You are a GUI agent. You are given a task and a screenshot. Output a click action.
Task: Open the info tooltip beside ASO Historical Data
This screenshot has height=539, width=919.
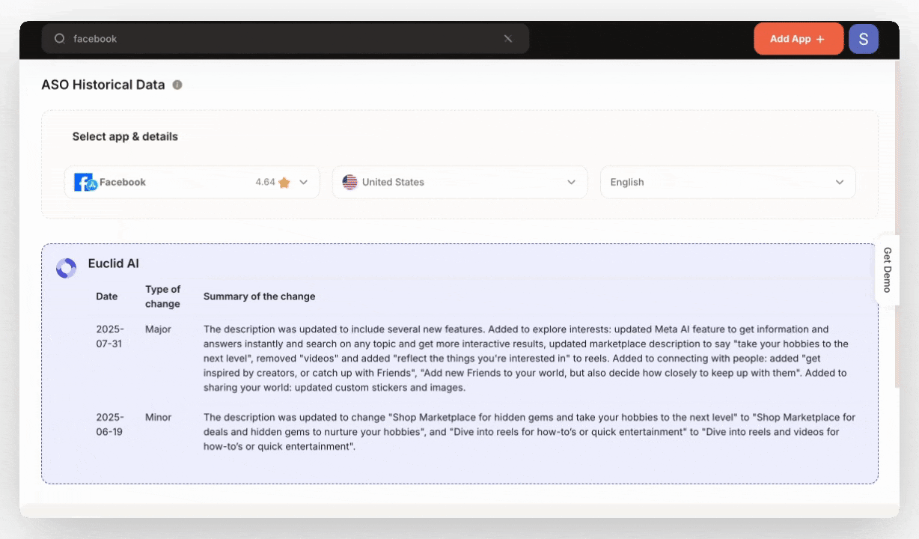(177, 85)
